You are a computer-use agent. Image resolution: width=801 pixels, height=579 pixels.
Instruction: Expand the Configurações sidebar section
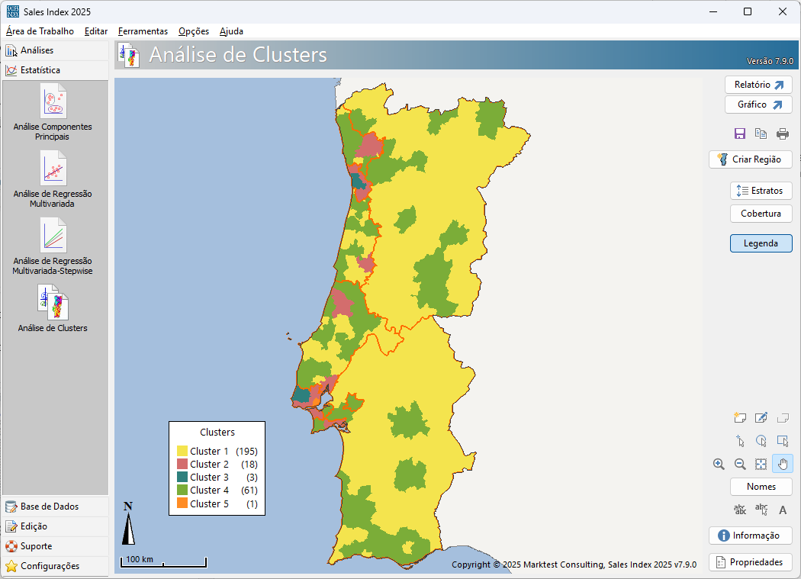click(x=50, y=566)
